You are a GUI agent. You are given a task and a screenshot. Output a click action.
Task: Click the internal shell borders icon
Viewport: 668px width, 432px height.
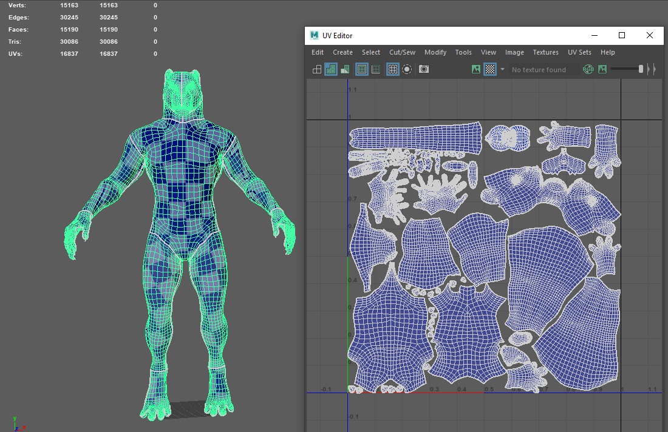tap(376, 69)
